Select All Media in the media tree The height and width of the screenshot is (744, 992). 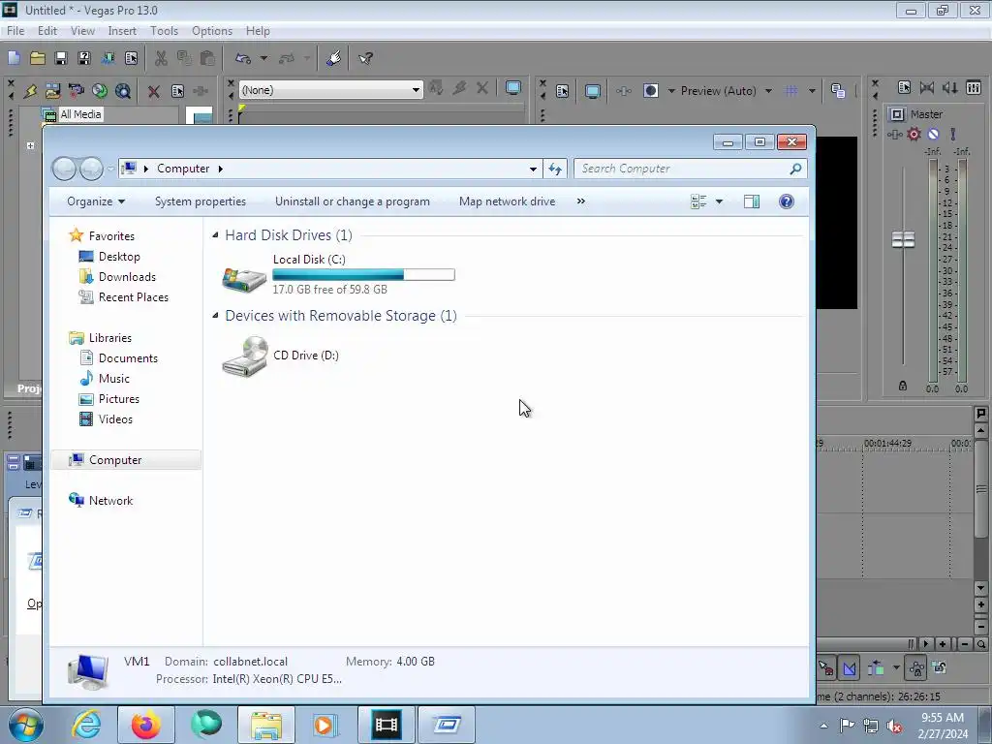[x=80, y=114]
